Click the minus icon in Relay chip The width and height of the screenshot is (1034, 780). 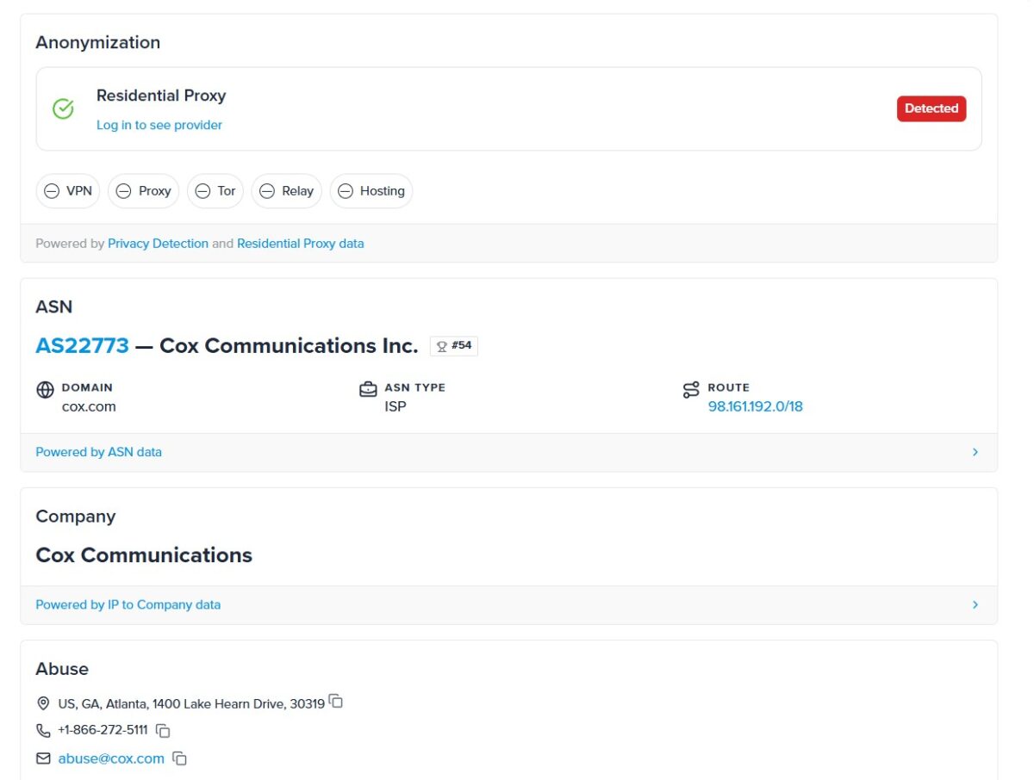coord(267,191)
